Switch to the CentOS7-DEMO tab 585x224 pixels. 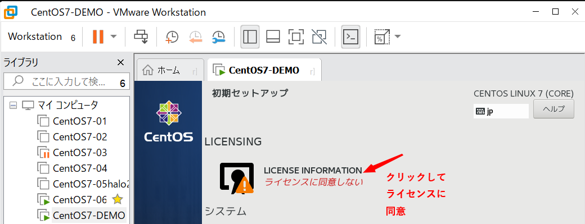click(264, 70)
